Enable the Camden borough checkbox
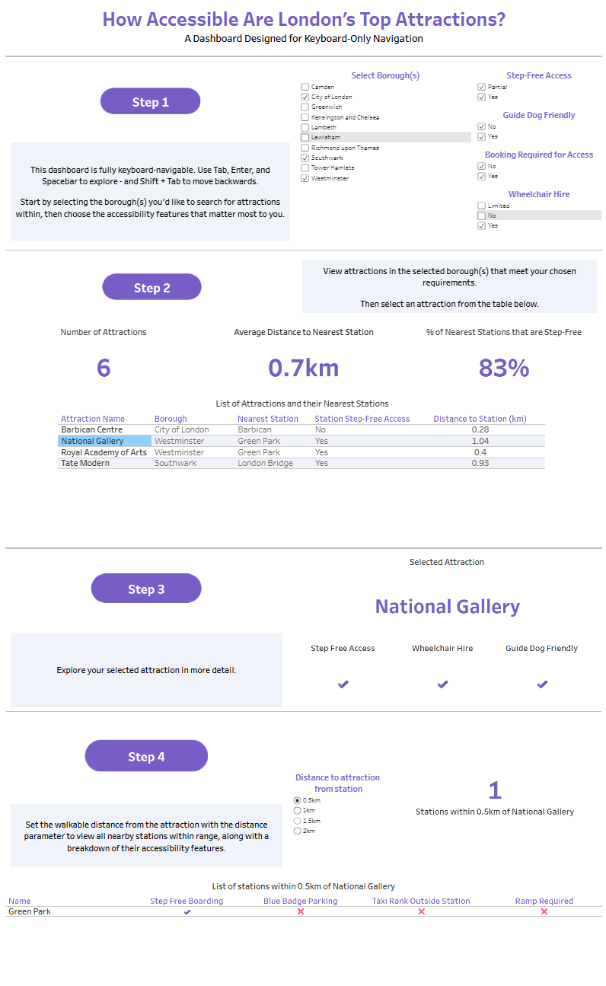Viewport: 606px width, 986px height. (305, 88)
